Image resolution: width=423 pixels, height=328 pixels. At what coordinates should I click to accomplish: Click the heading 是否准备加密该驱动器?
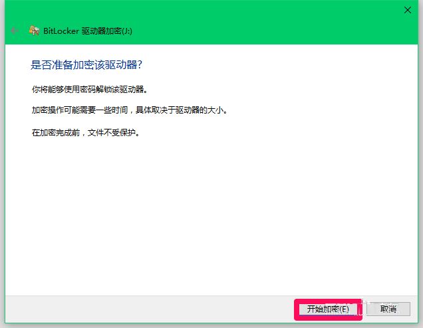tap(87, 65)
